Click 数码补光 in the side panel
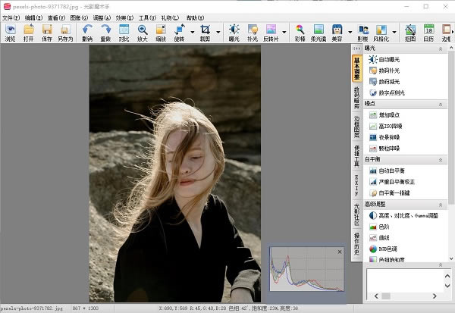Viewport: 455px width, 313px height. [384, 70]
